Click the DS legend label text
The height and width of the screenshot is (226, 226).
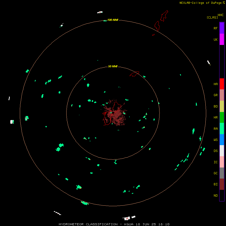[x=215, y=151]
